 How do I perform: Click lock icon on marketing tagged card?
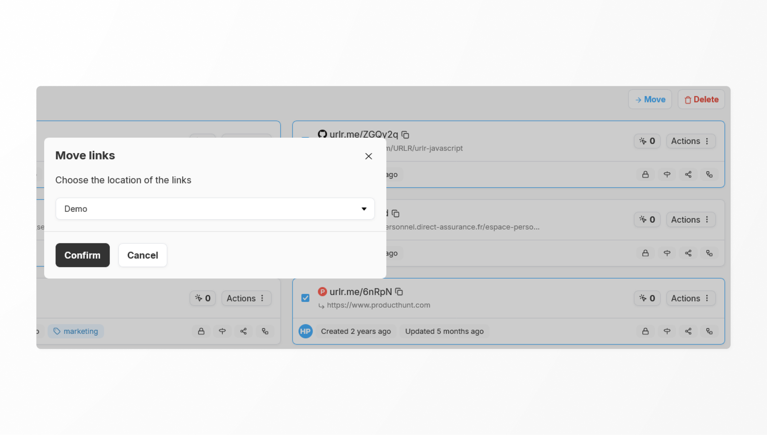[201, 331]
